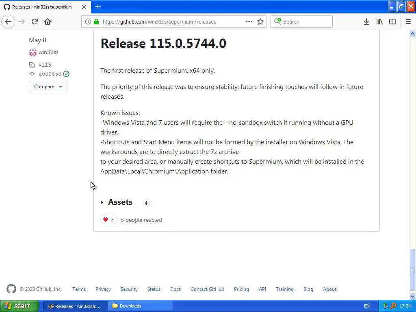Open the Status footer link
The width and height of the screenshot is (416, 312).
click(x=154, y=289)
